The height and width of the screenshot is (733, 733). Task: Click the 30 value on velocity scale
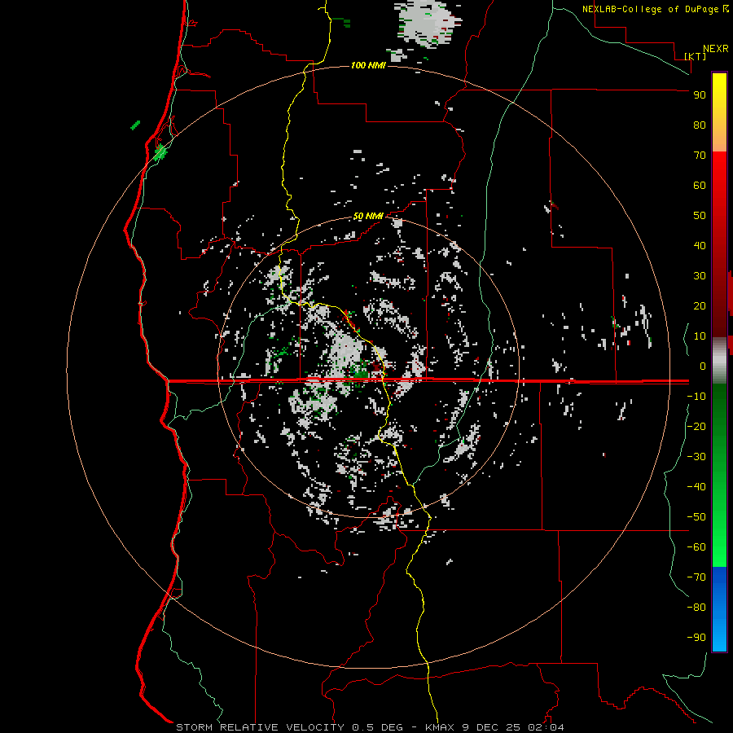click(700, 276)
